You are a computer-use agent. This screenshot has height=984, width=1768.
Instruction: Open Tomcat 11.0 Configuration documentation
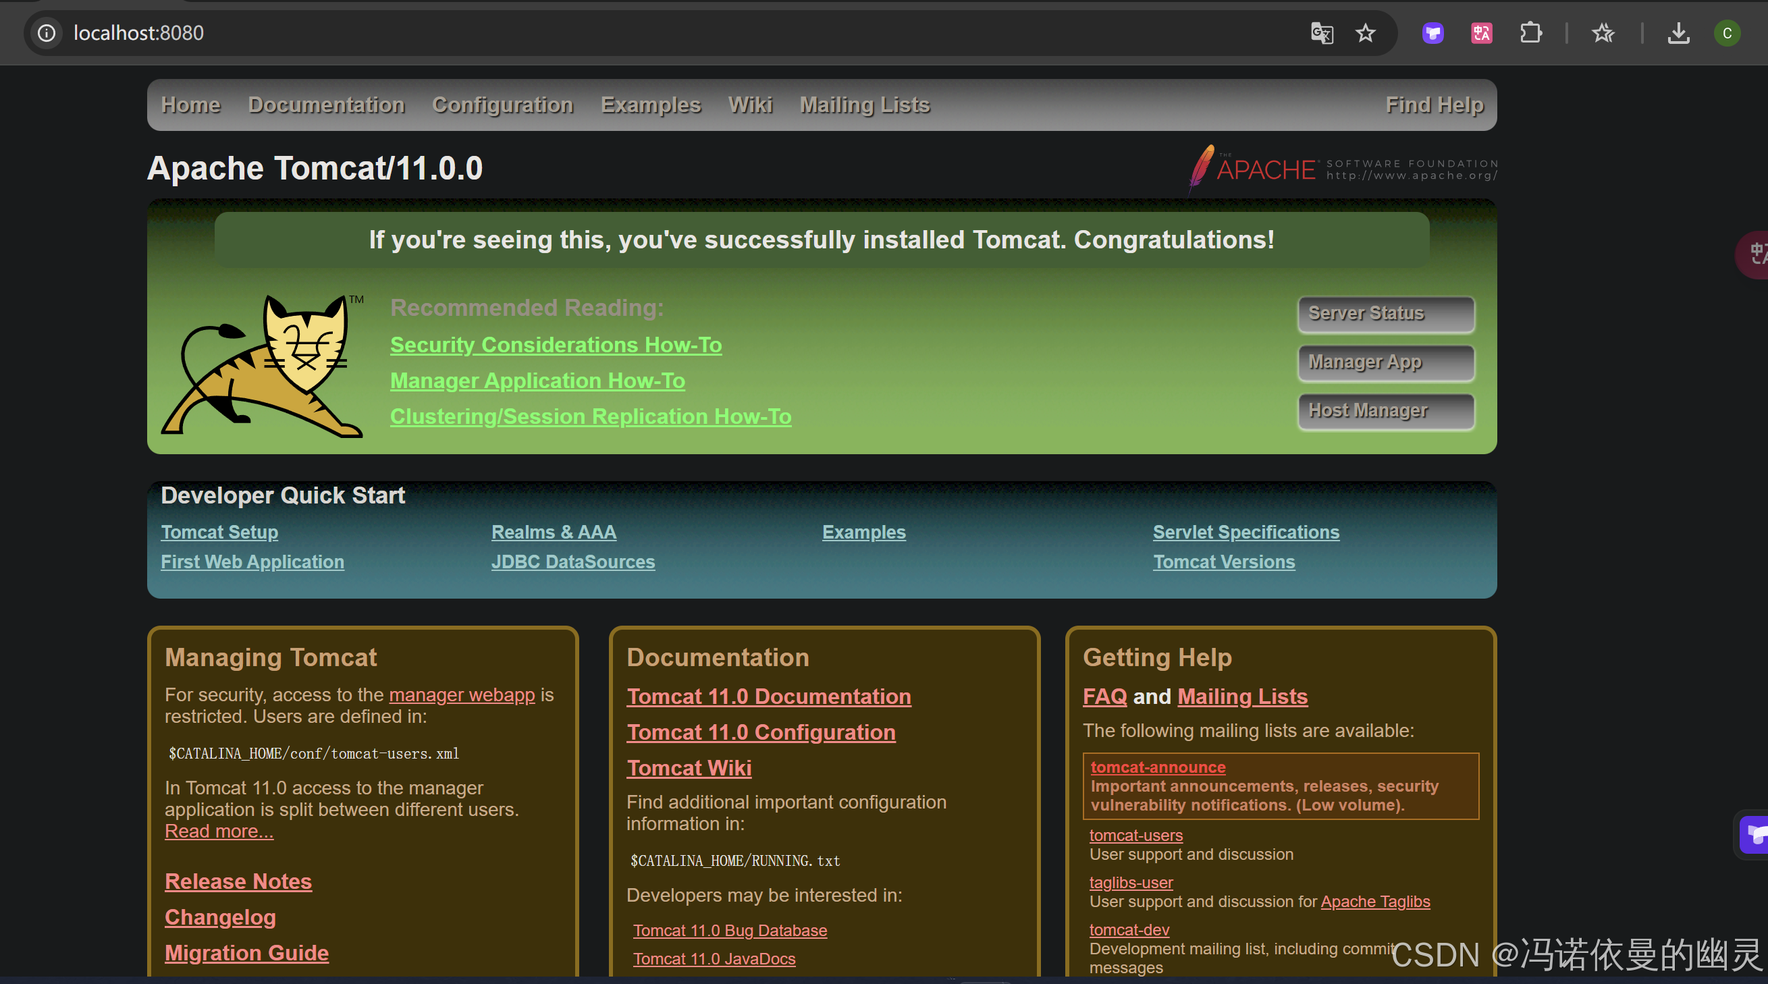[761, 732]
